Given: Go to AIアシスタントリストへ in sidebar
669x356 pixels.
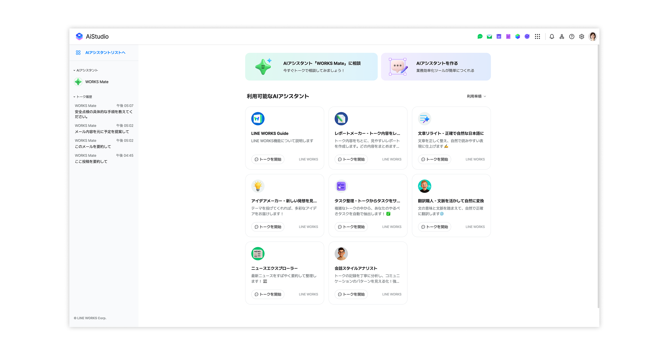Looking at the screenshot, I should (105, 52).
